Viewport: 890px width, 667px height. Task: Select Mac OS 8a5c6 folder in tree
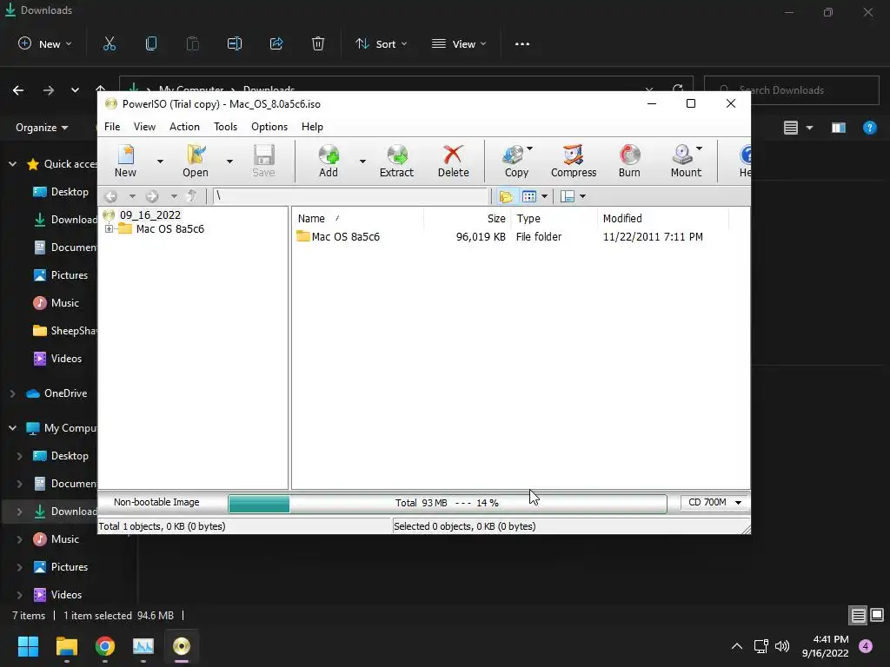169,229
